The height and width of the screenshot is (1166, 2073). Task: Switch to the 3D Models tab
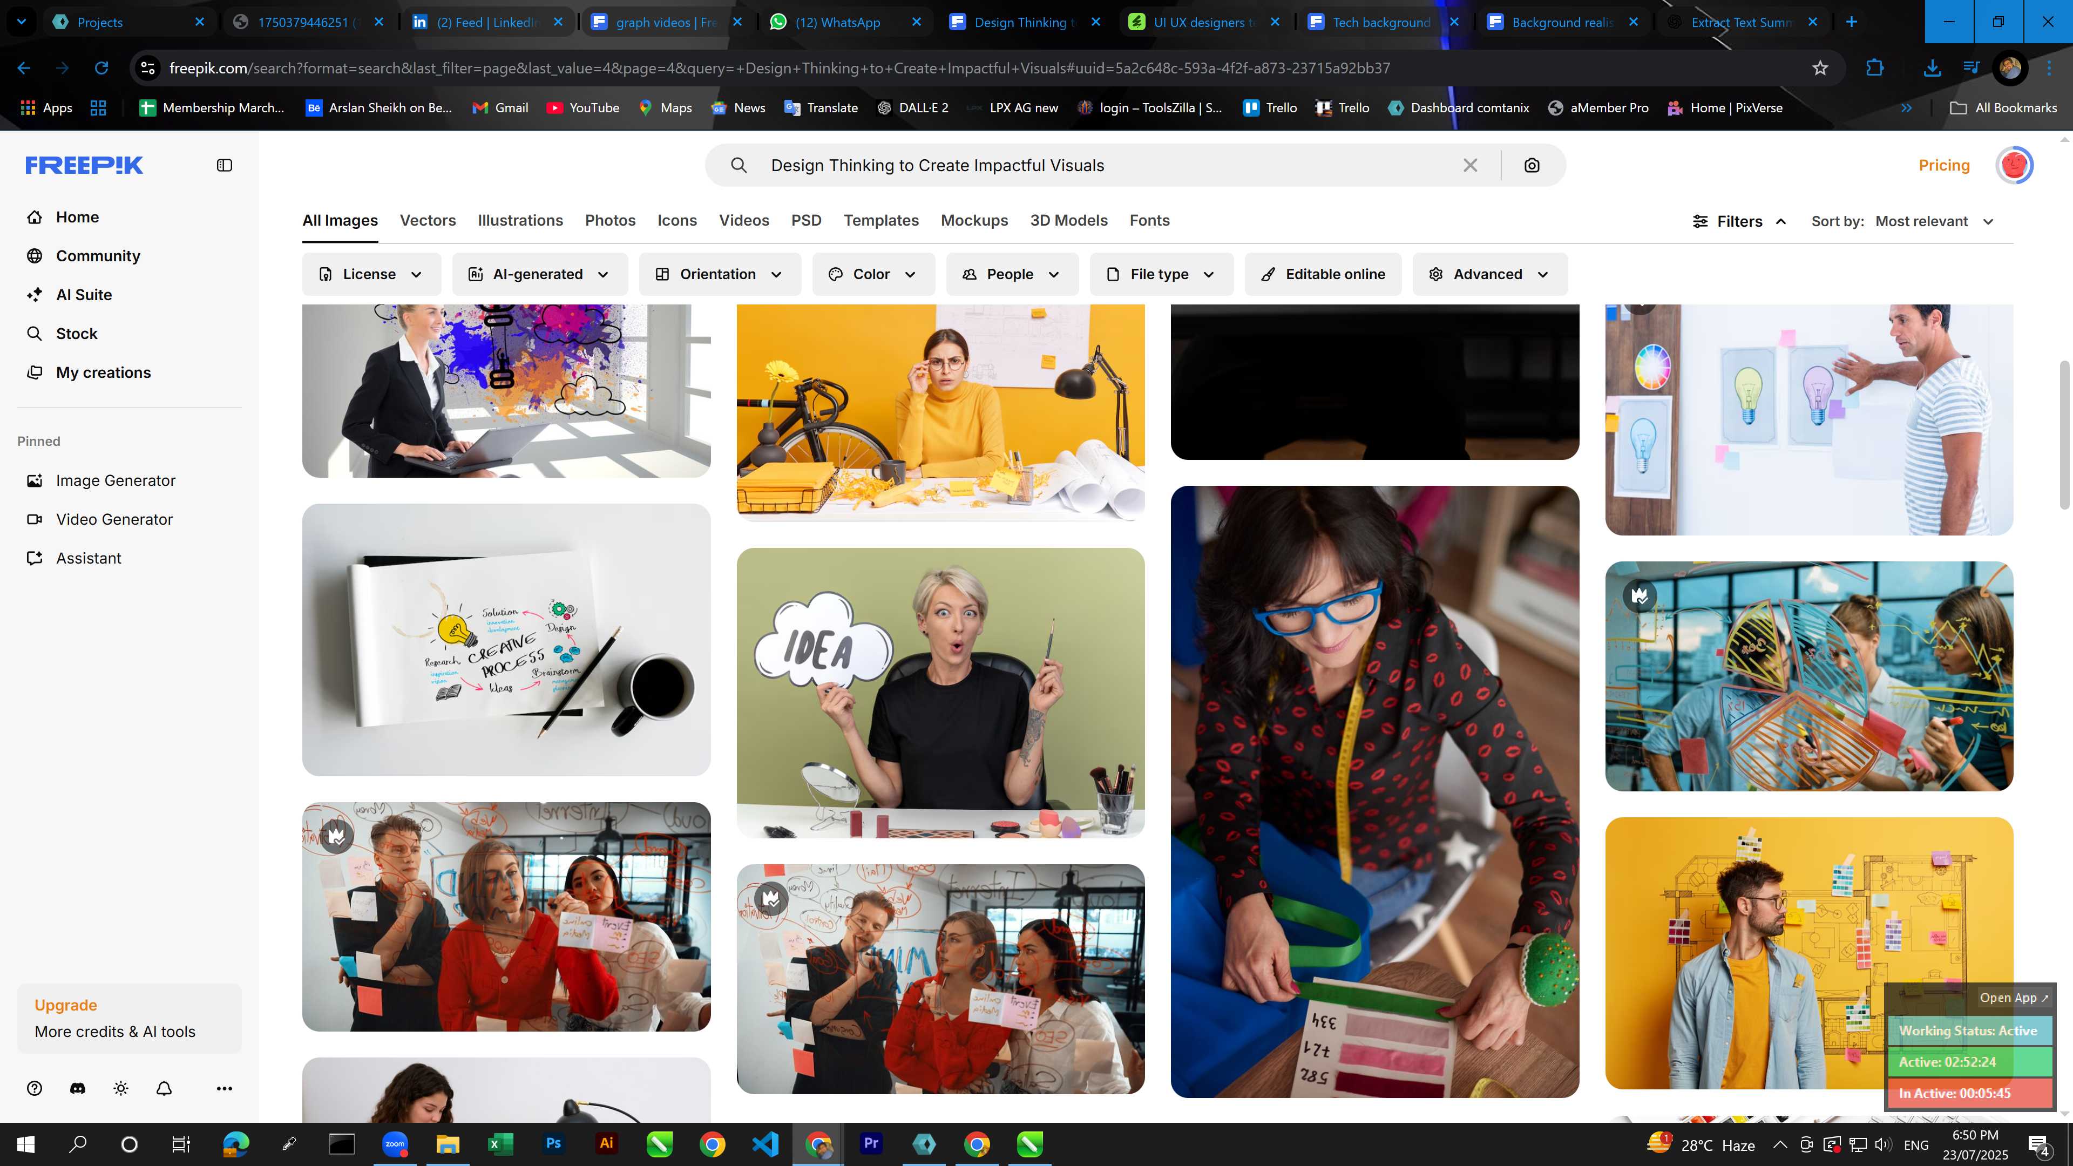point(1069,220)
